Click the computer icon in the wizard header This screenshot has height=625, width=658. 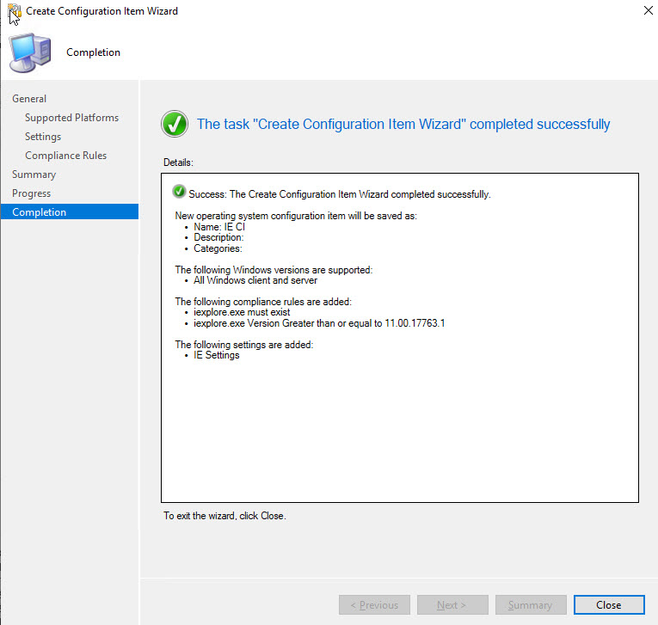pos(30,52)
